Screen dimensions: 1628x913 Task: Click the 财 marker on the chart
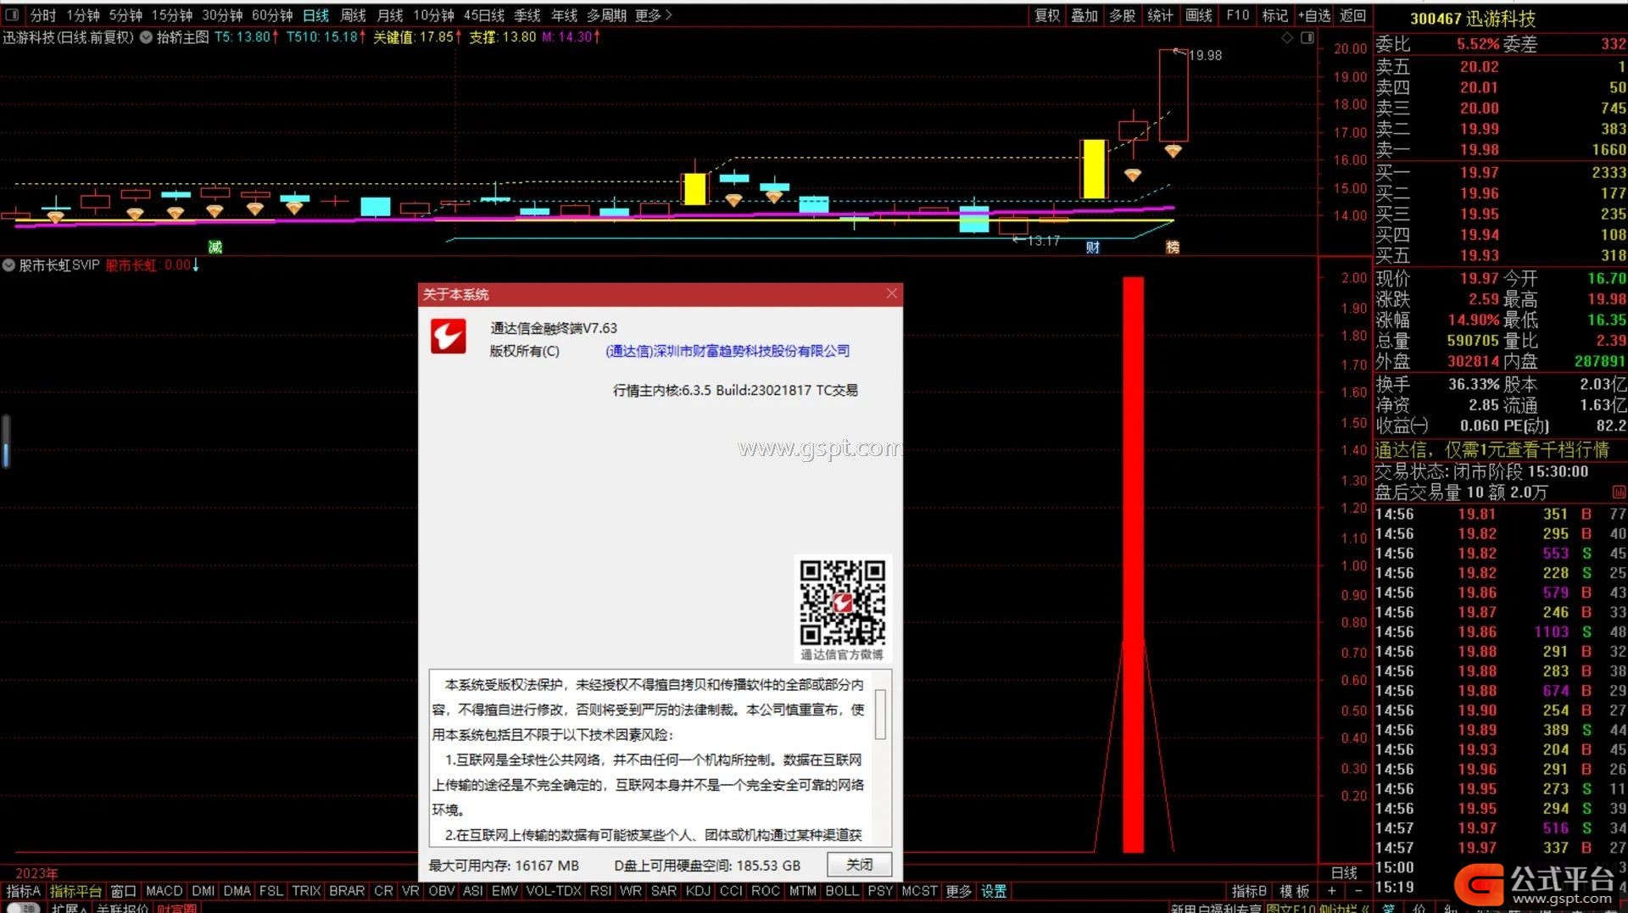(x=1093, y=248)
